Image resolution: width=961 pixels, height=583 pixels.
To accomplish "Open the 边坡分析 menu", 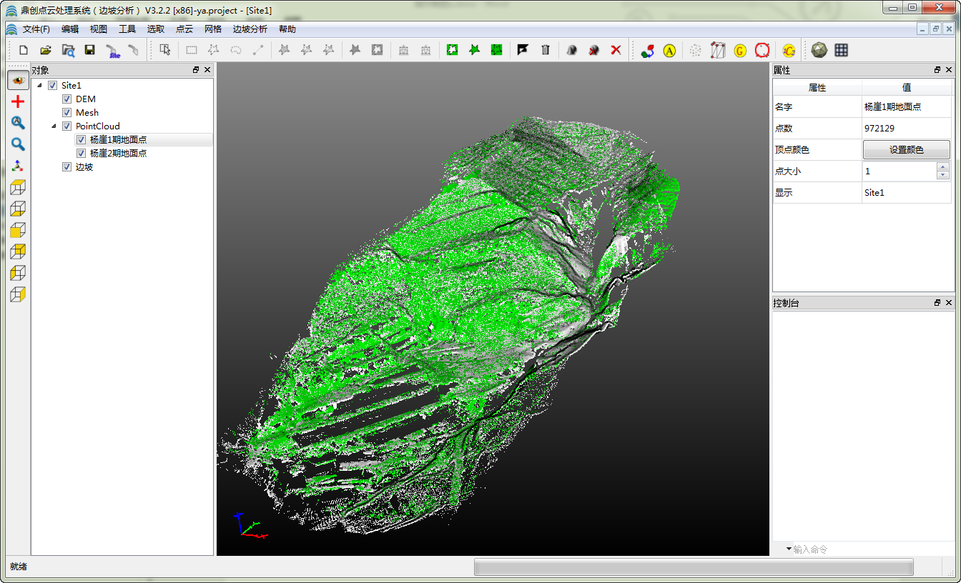I will (x=250, y=29).
